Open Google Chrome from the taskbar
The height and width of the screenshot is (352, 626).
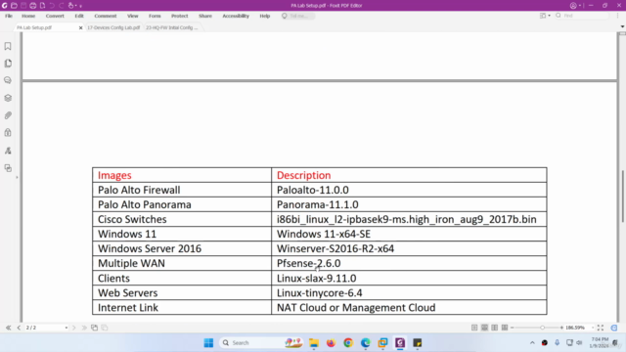point(348,343)
